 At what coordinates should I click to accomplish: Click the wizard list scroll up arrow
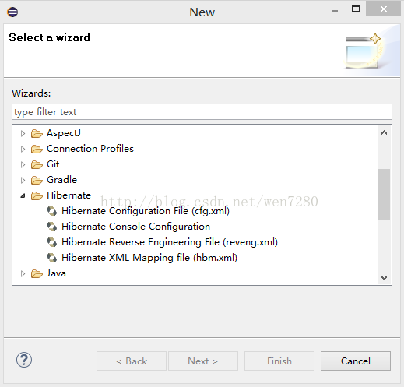[384, 133]
